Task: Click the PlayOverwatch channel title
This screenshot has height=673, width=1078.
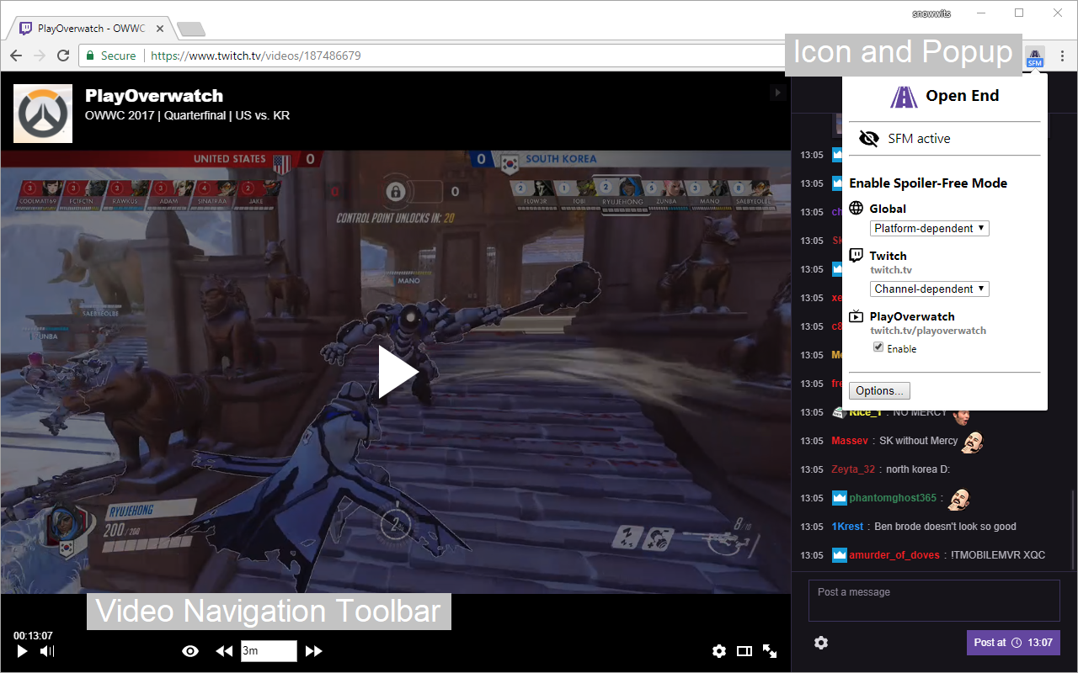Action: (154, 96)
